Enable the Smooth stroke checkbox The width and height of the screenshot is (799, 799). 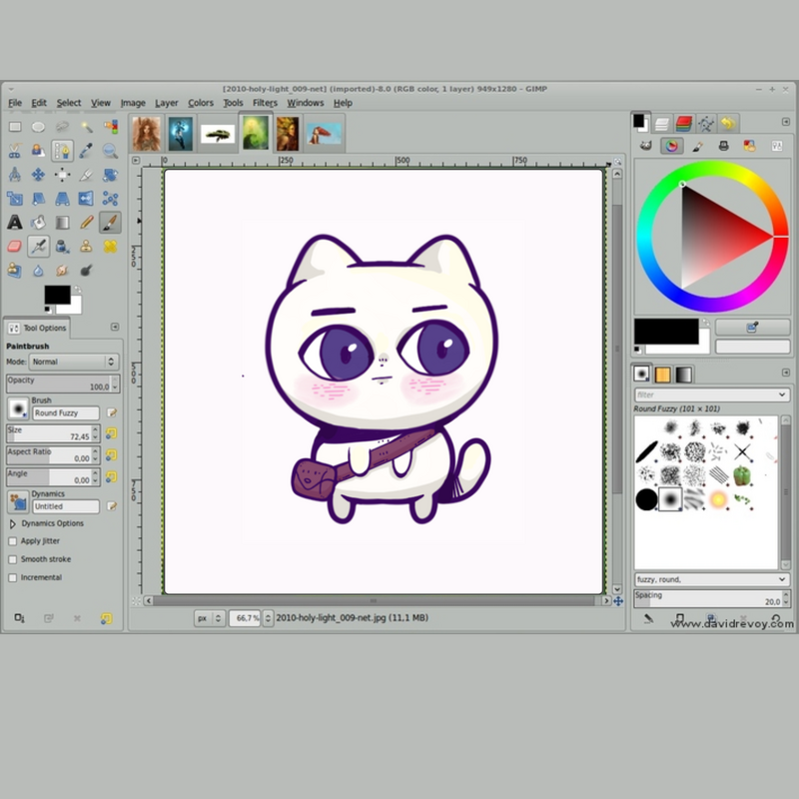point(13,559)
